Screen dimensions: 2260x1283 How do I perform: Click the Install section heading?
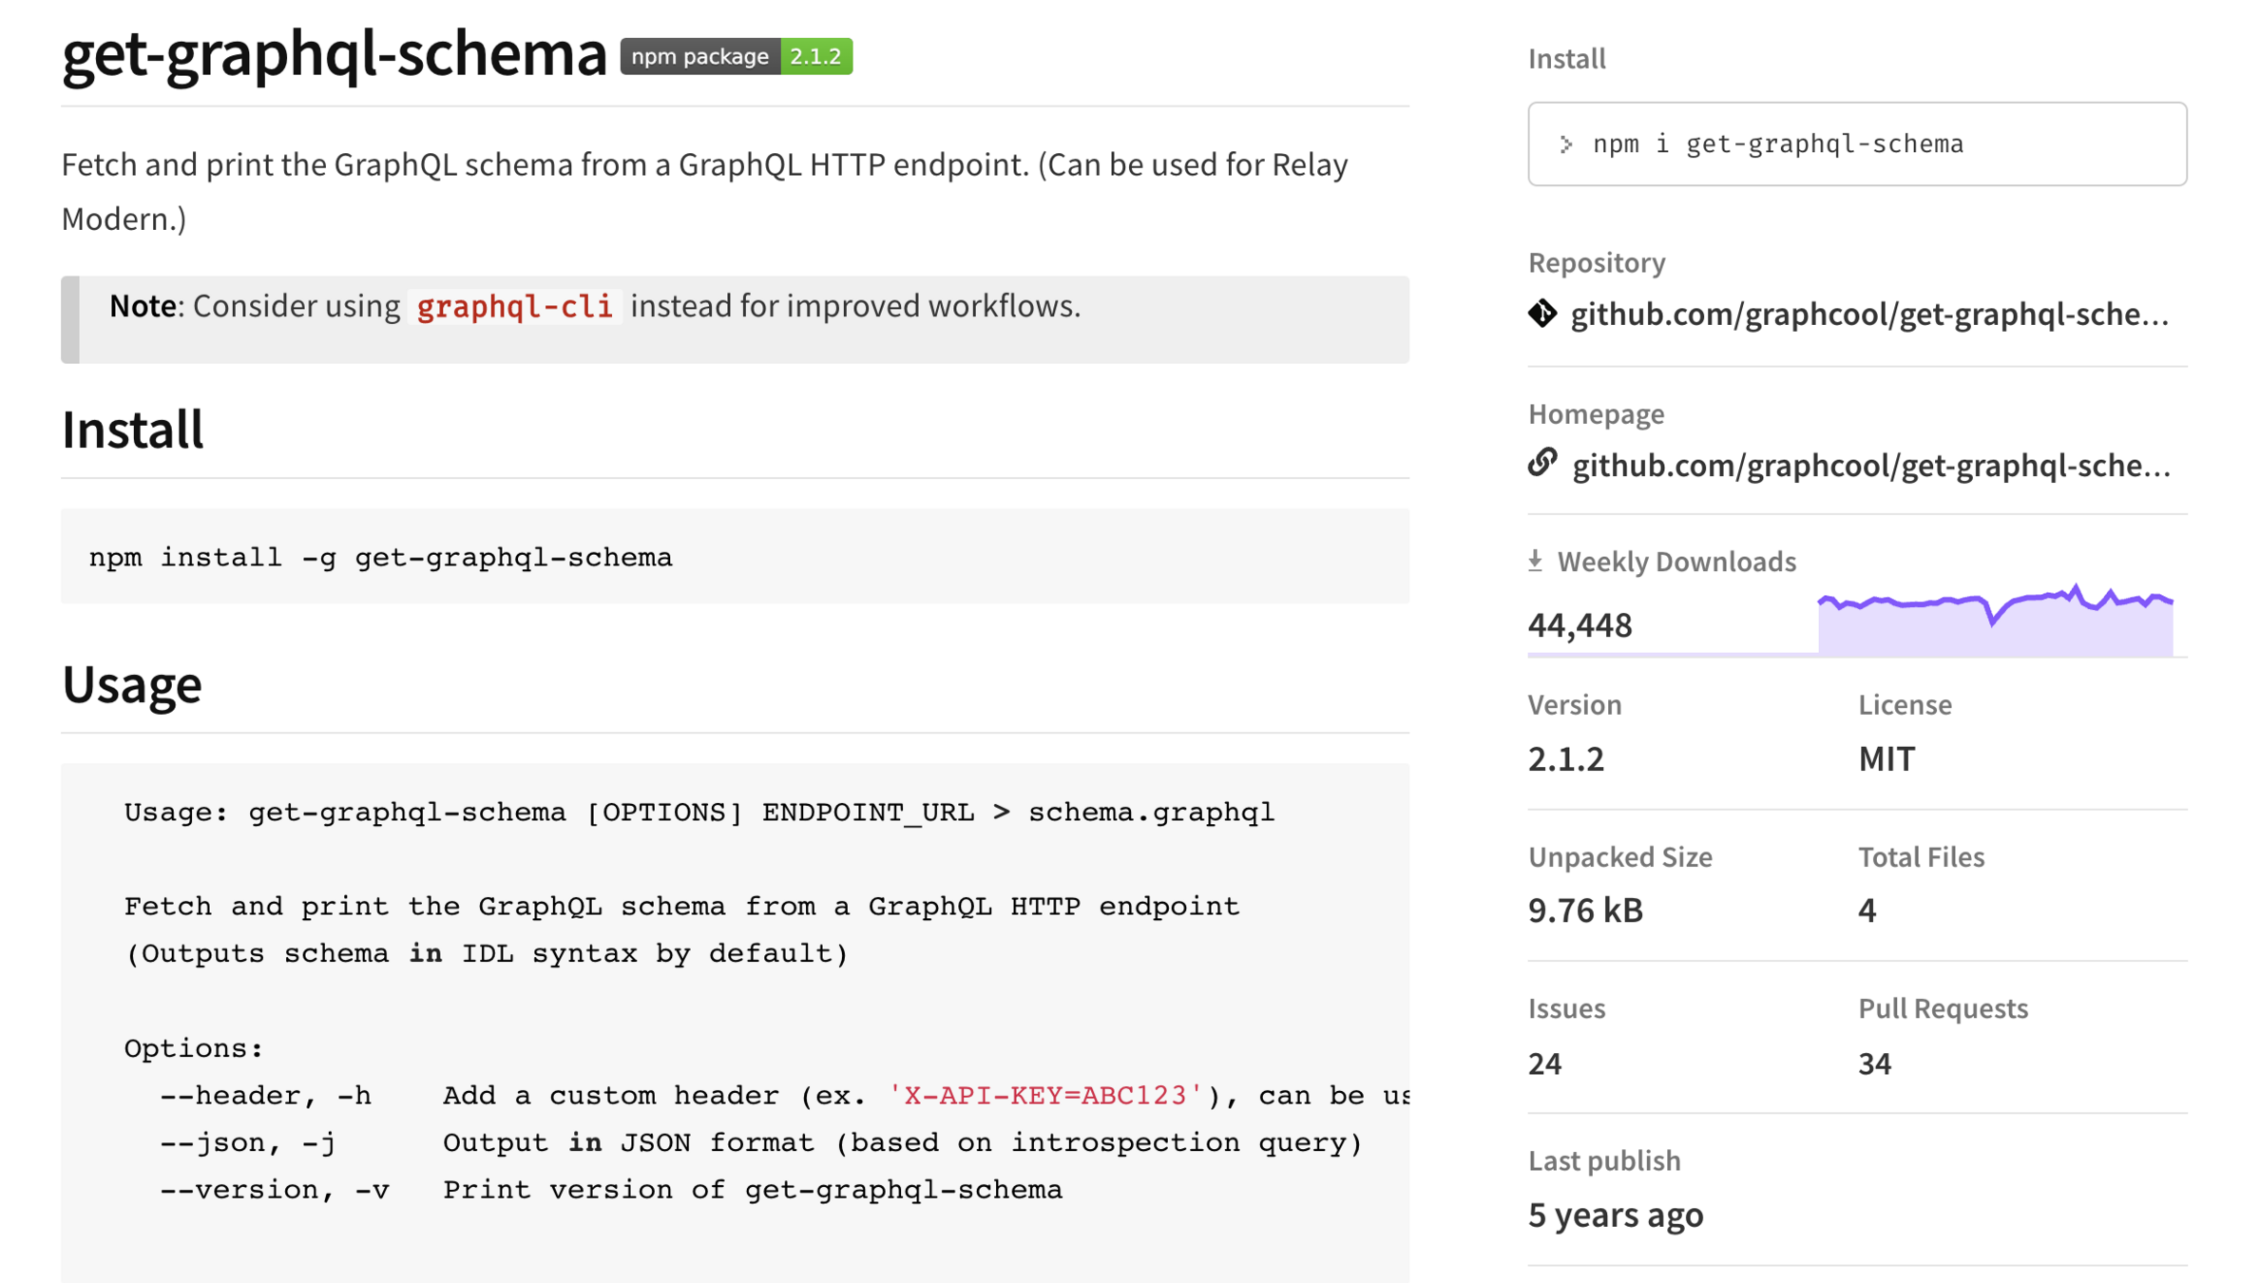point(132,430)
